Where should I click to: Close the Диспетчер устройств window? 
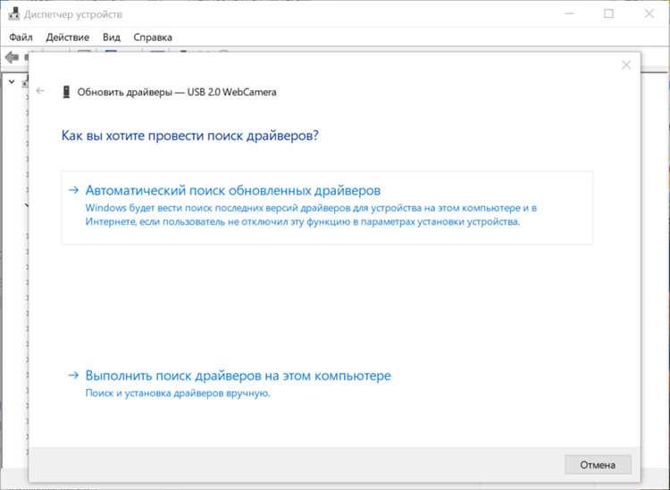click(649, 14)
